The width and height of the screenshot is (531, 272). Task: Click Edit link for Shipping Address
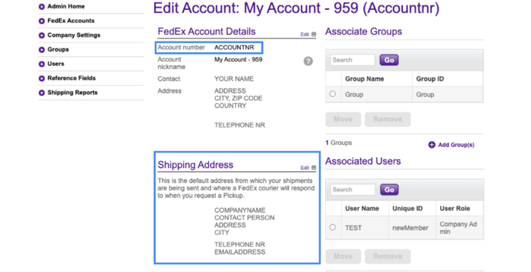point(304,167)
